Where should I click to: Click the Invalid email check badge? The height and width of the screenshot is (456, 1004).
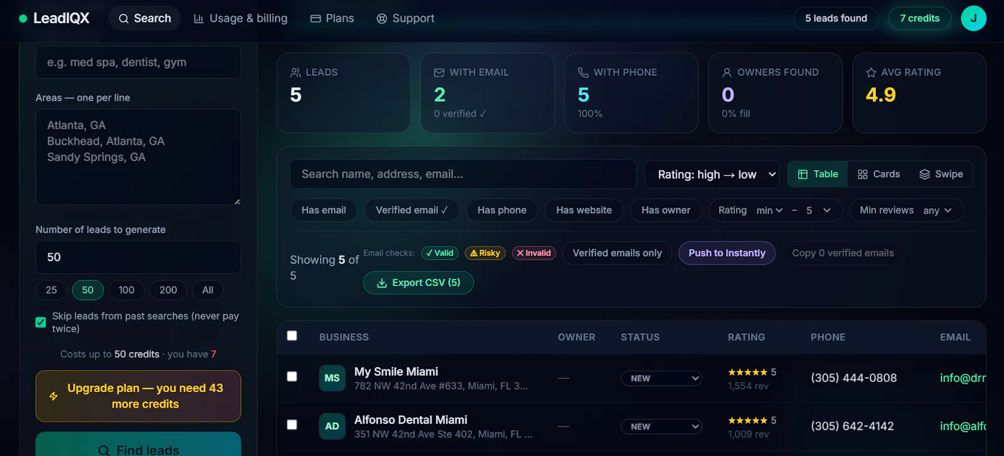[534, 253]
